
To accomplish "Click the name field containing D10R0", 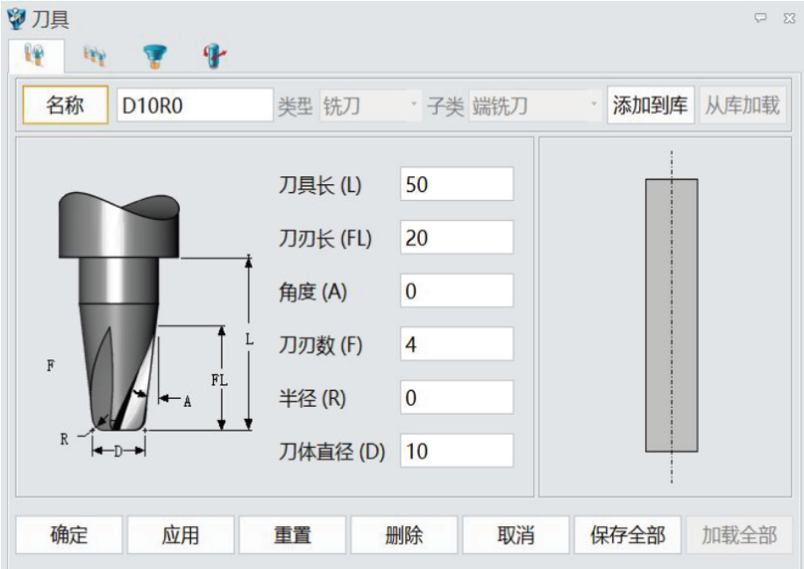I will point(195,106).
